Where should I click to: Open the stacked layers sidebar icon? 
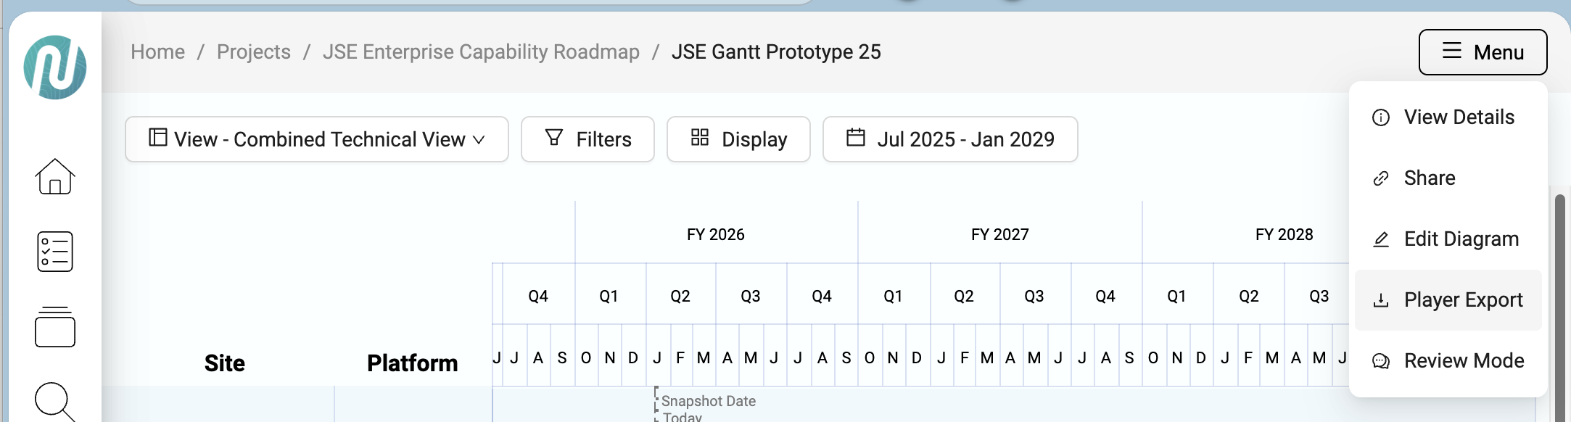pos(55,327)
